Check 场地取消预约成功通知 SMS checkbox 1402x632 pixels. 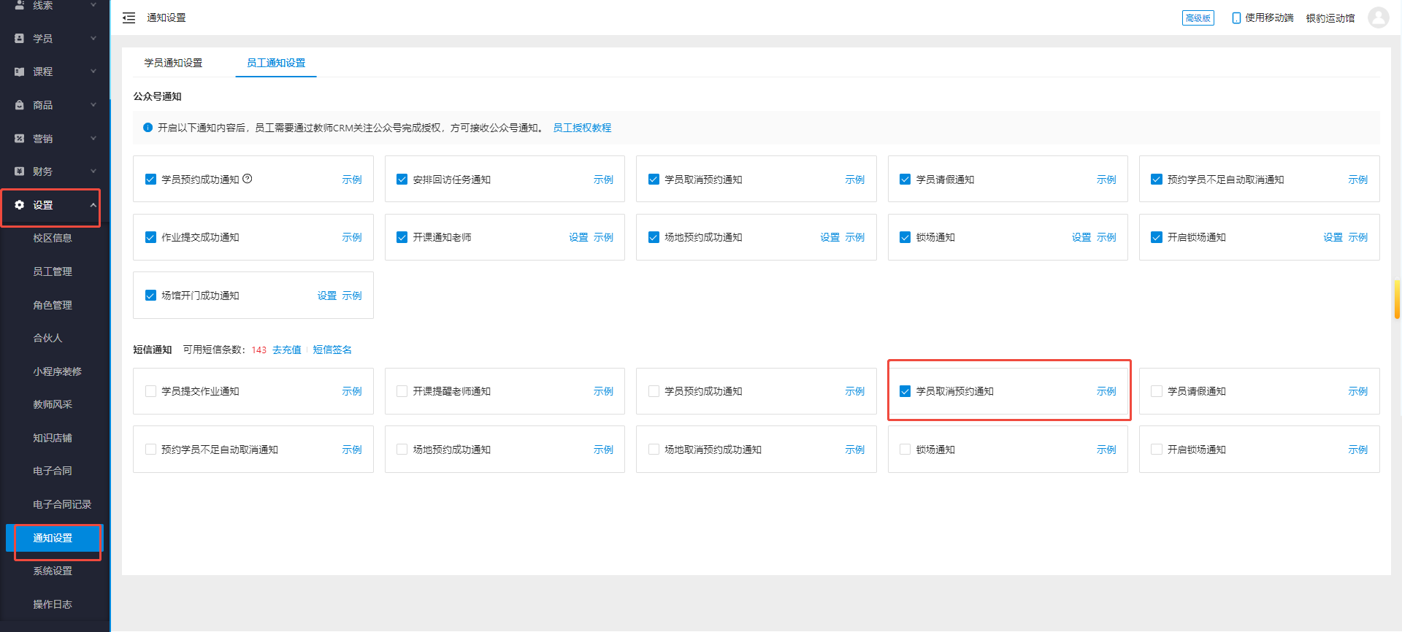pos(654,450)
